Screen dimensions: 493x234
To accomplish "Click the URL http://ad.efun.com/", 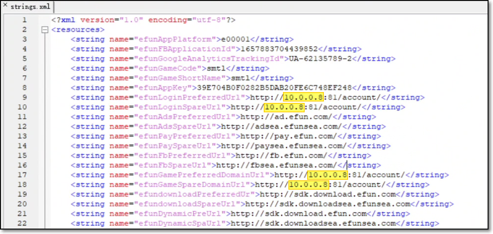I will coord(286,117).
